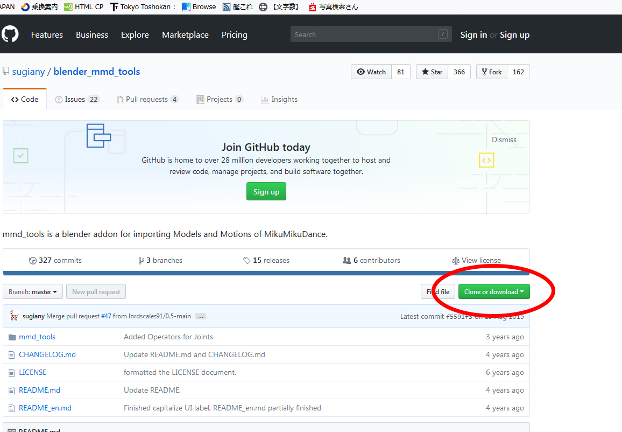View the Insights tab
622x432 pixels.
point(279,99)
